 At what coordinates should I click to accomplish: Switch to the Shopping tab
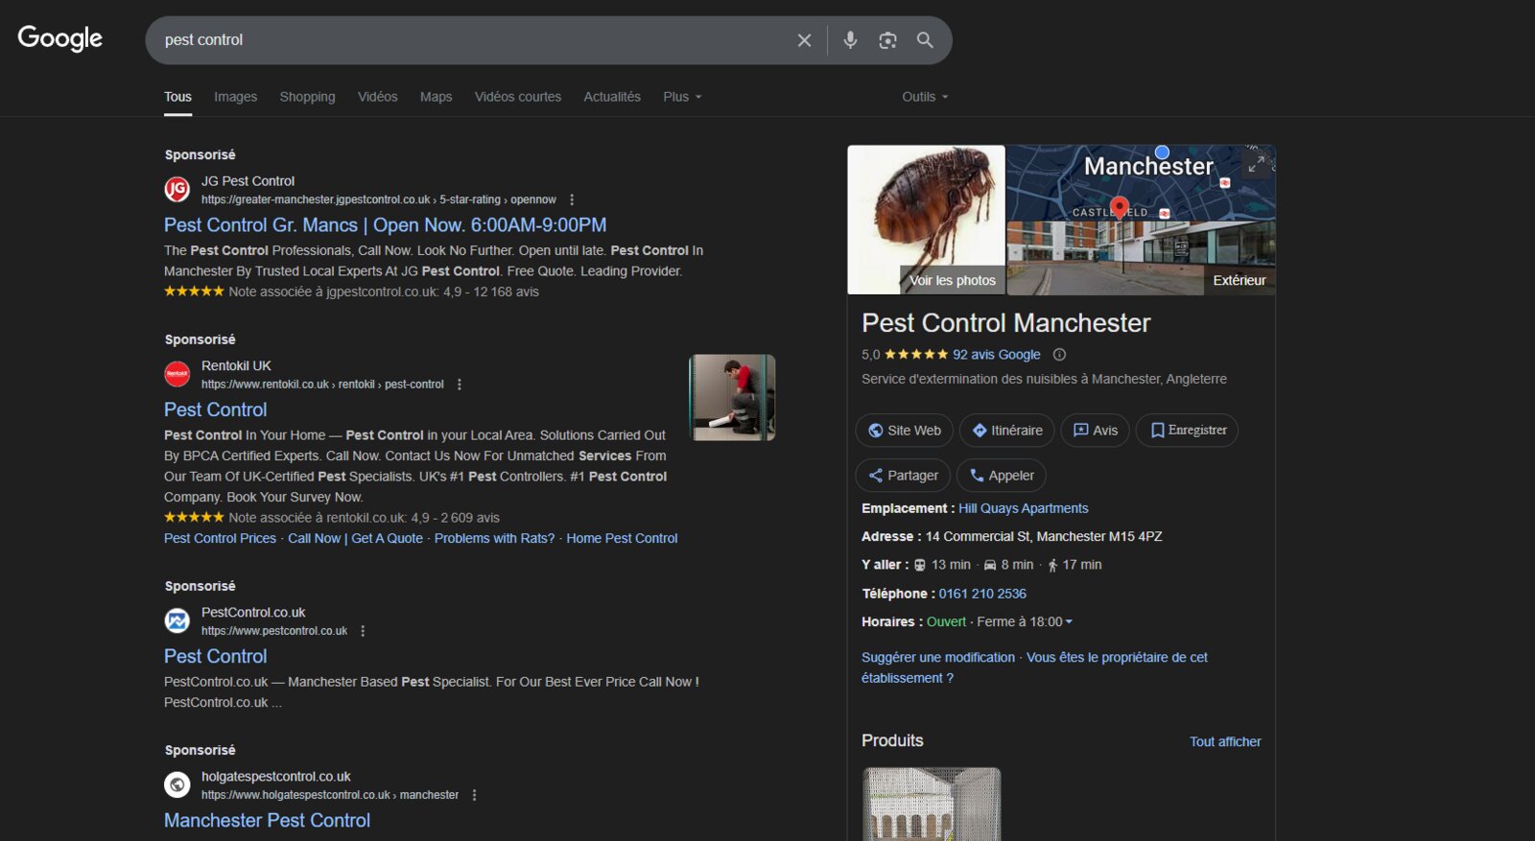coord(307,97)
